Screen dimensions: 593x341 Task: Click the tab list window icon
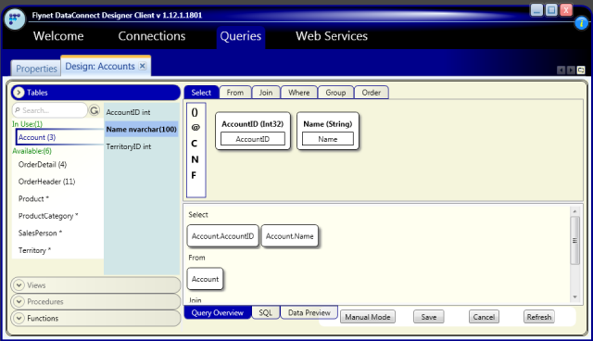(x=581, y=69)
